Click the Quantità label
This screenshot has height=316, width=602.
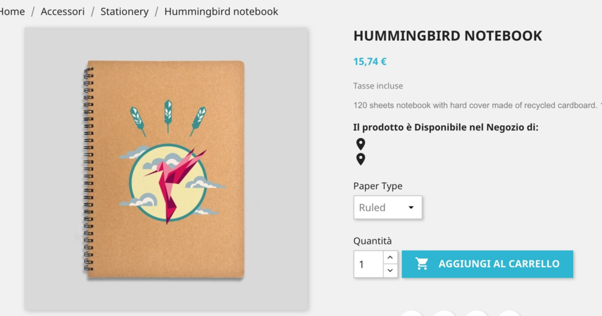tap(373, 241)
